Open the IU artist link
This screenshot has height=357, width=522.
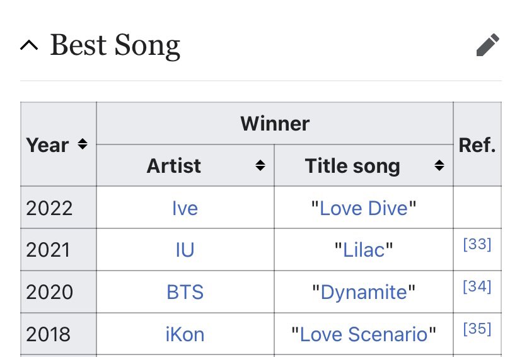tap(185, 250)
